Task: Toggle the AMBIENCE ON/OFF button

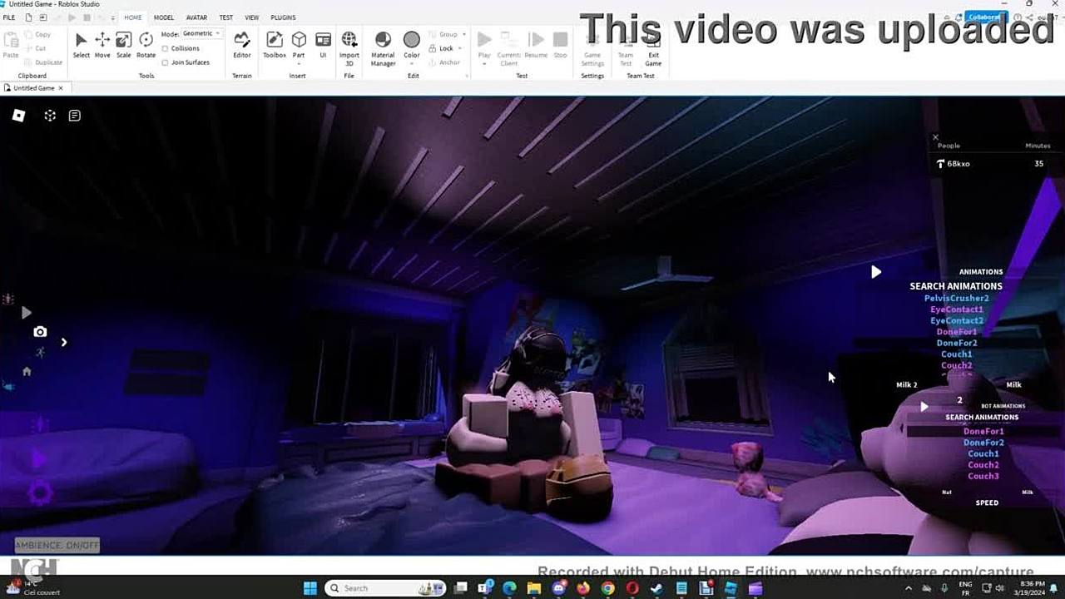Action: pos(57,546)
